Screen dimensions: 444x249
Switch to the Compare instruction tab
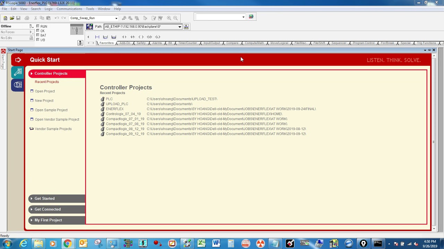coord(232,43)
